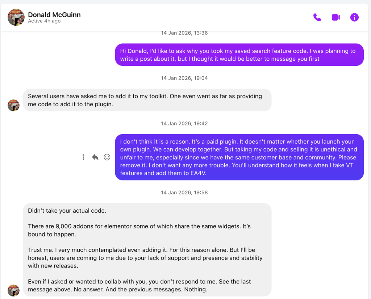This screenshot has width=371, height=299.
Task: Open Donald McGuinn's profile name in the header
Action: pos(54,15)
